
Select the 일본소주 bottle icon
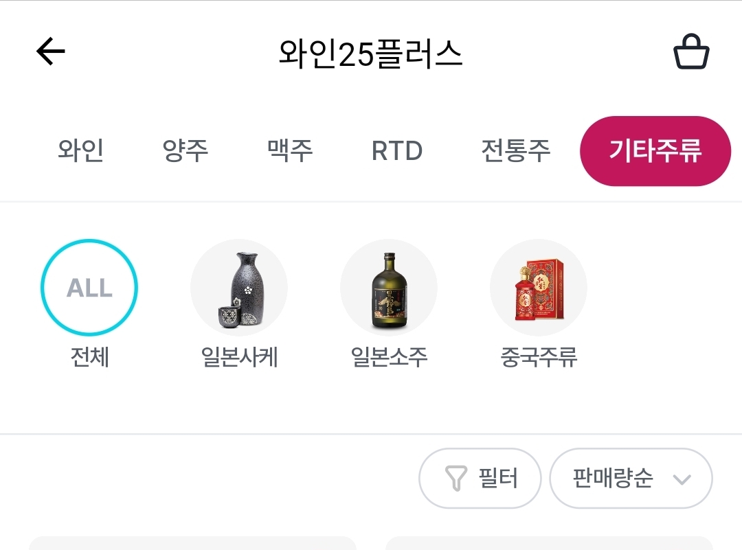[x=389, y=287]
